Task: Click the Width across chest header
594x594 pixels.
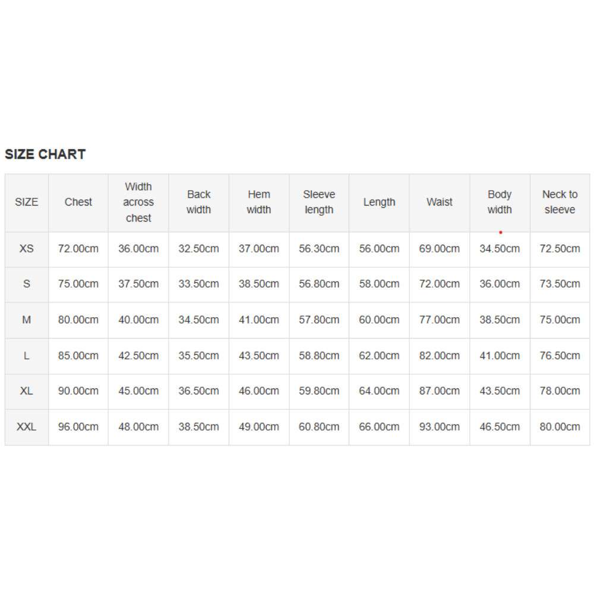Action: pos(138,202)
